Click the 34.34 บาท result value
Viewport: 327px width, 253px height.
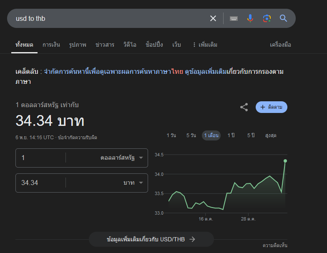(50, 120)
